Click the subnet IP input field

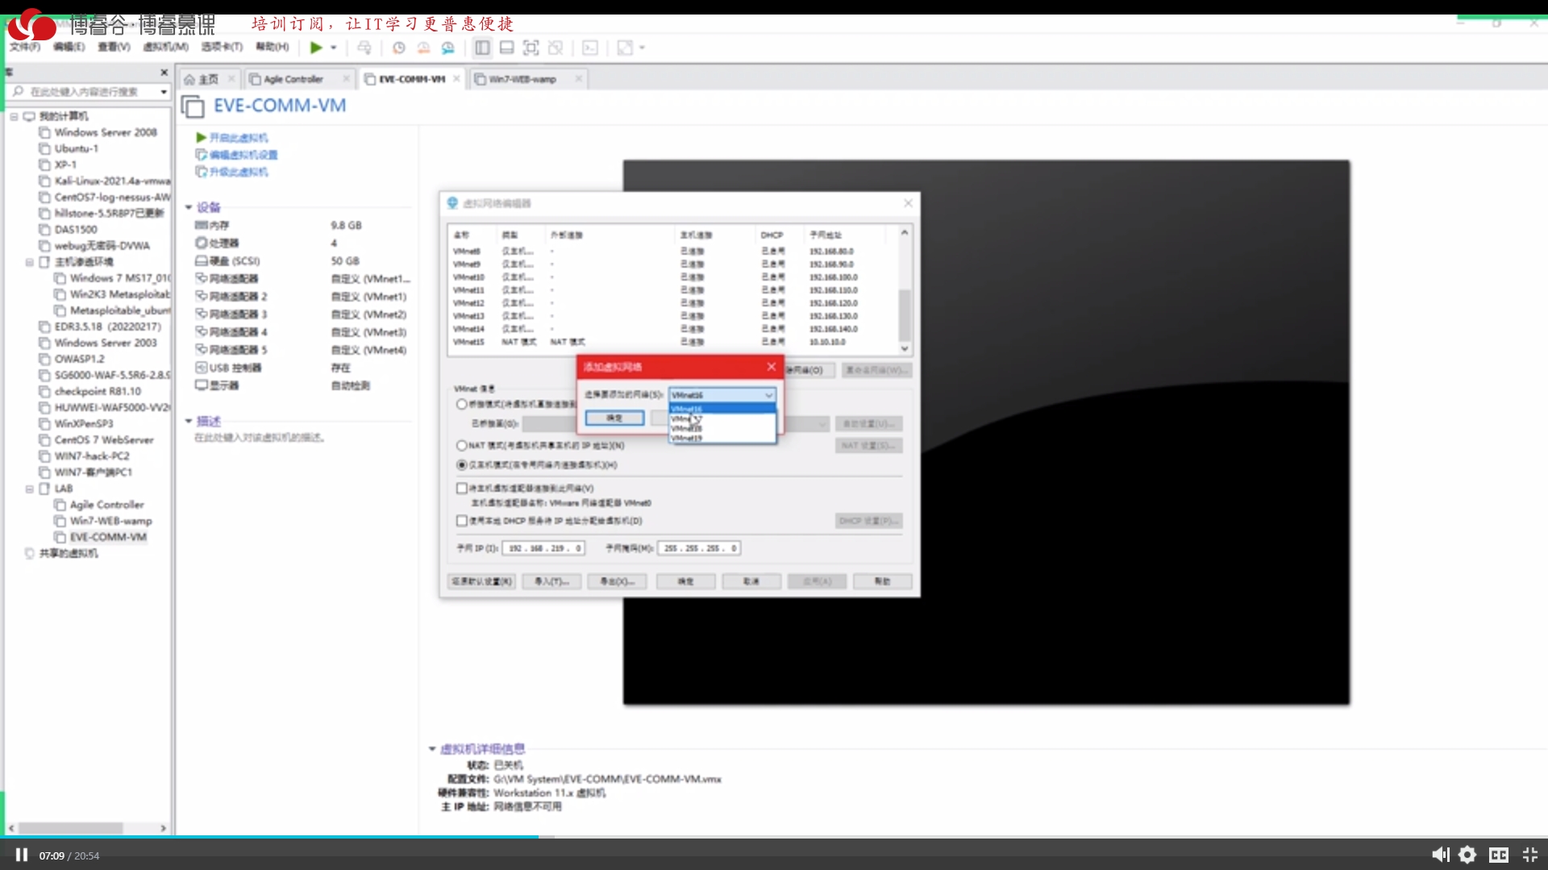[x=543, y=548]
